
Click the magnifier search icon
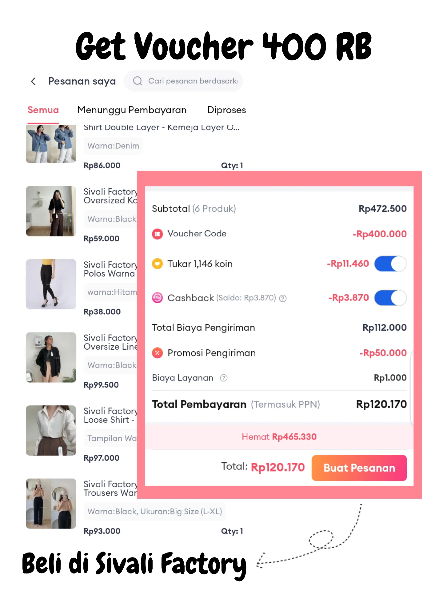pos(138,81)
